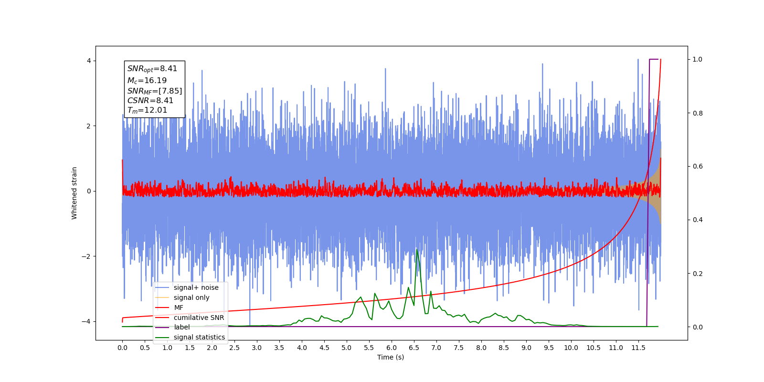This screenshot has width=764, height=382.
Task: Click the x-axis tick label 11.5
Action: tap(638, 348)
